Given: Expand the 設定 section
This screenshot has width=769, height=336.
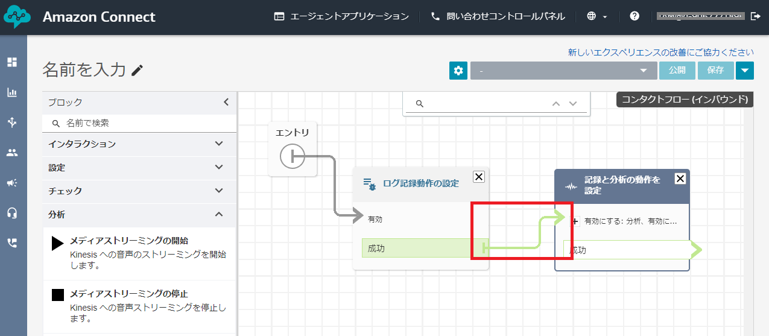Looking at the screenshot, I should pos(139,168).
